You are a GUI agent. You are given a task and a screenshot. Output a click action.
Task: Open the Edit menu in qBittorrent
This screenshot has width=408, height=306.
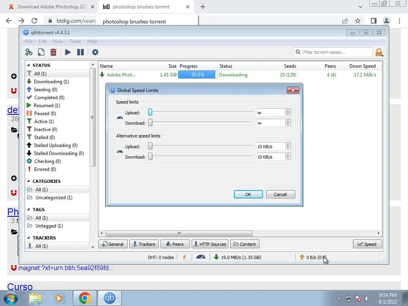pos(42,41)
